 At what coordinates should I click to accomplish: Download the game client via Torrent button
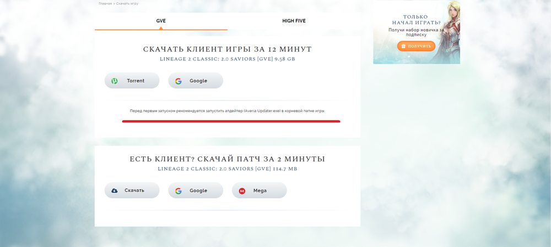tap(132, 81)
